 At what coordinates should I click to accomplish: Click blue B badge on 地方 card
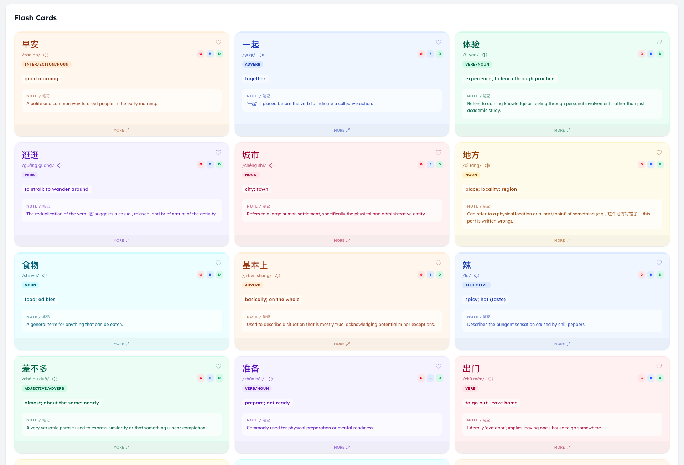(x=651, y=164)
